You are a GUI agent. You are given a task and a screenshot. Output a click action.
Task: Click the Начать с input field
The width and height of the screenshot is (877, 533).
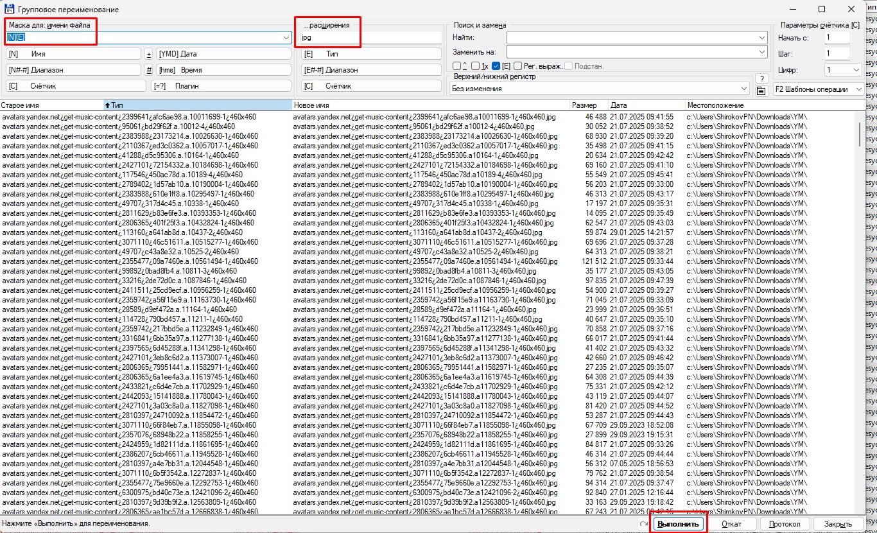tap(837, 38)
